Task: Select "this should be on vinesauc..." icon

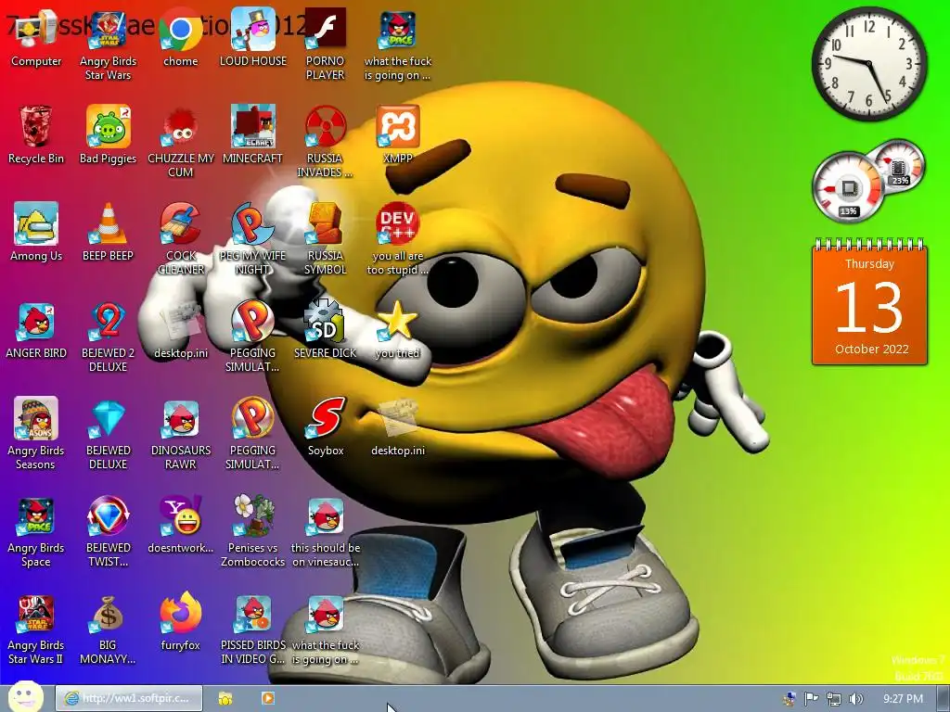Action: (326, 531)
